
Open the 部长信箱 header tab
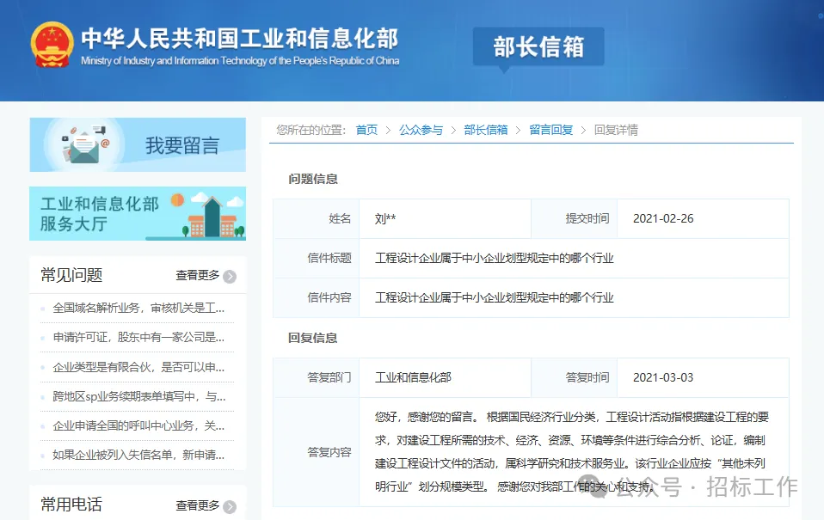pyautogui.click(x=538, y=46)
